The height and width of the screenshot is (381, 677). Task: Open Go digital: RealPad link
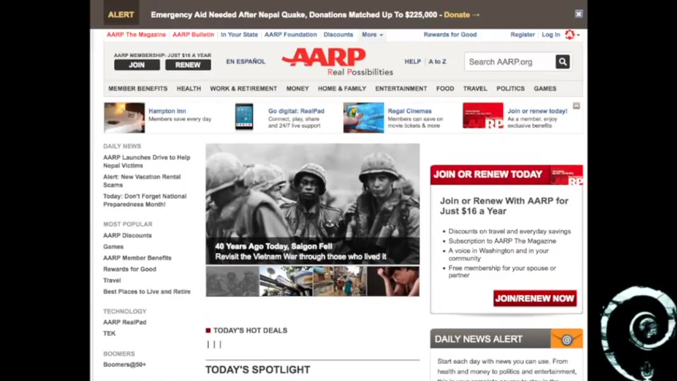click(x=296, y=111)
